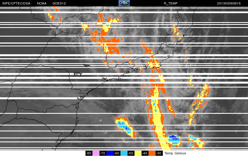Click the yellow -50 to -40 legend swatch

pyautogui.click(x=138, y=153)
